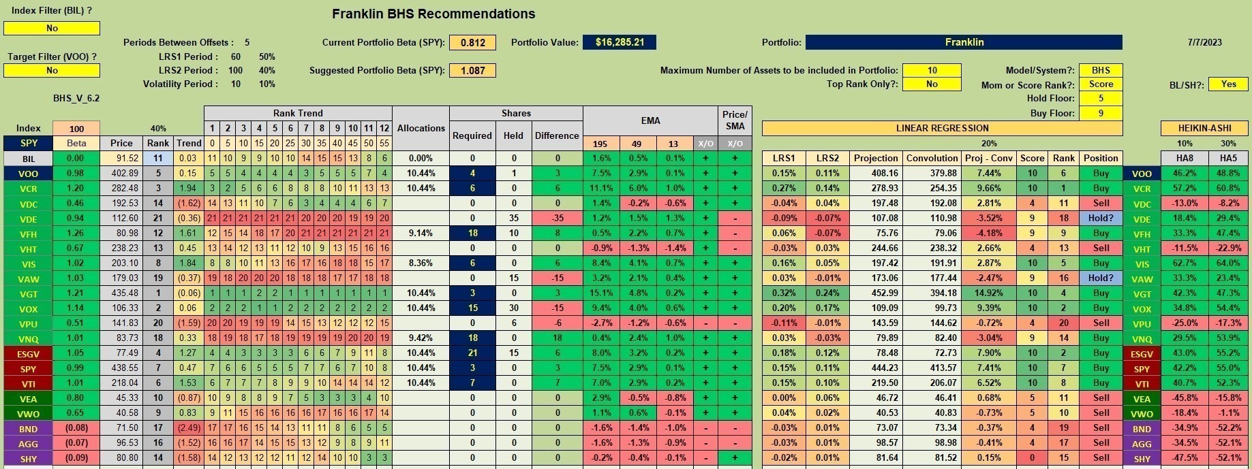Click the VDE shares difference cell -35
This screenshot has width=1252, height=469.
[x=557, y=219]
